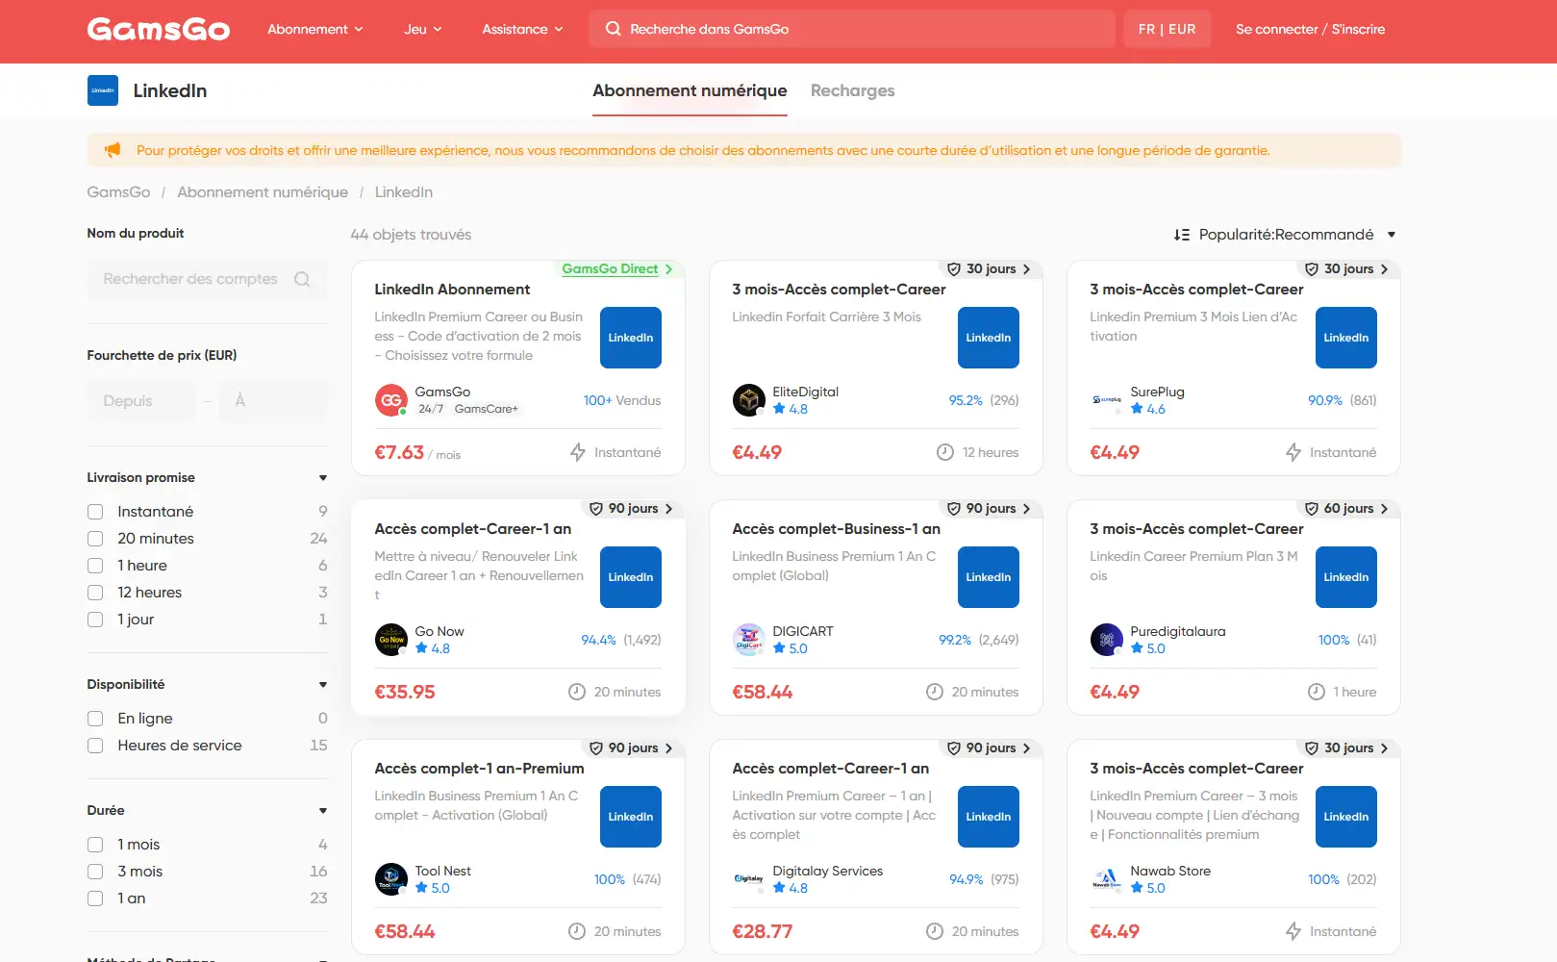Click the Tool Nest seller avatar
This screenshot has height=962, width=1557.
coord(391,879)
